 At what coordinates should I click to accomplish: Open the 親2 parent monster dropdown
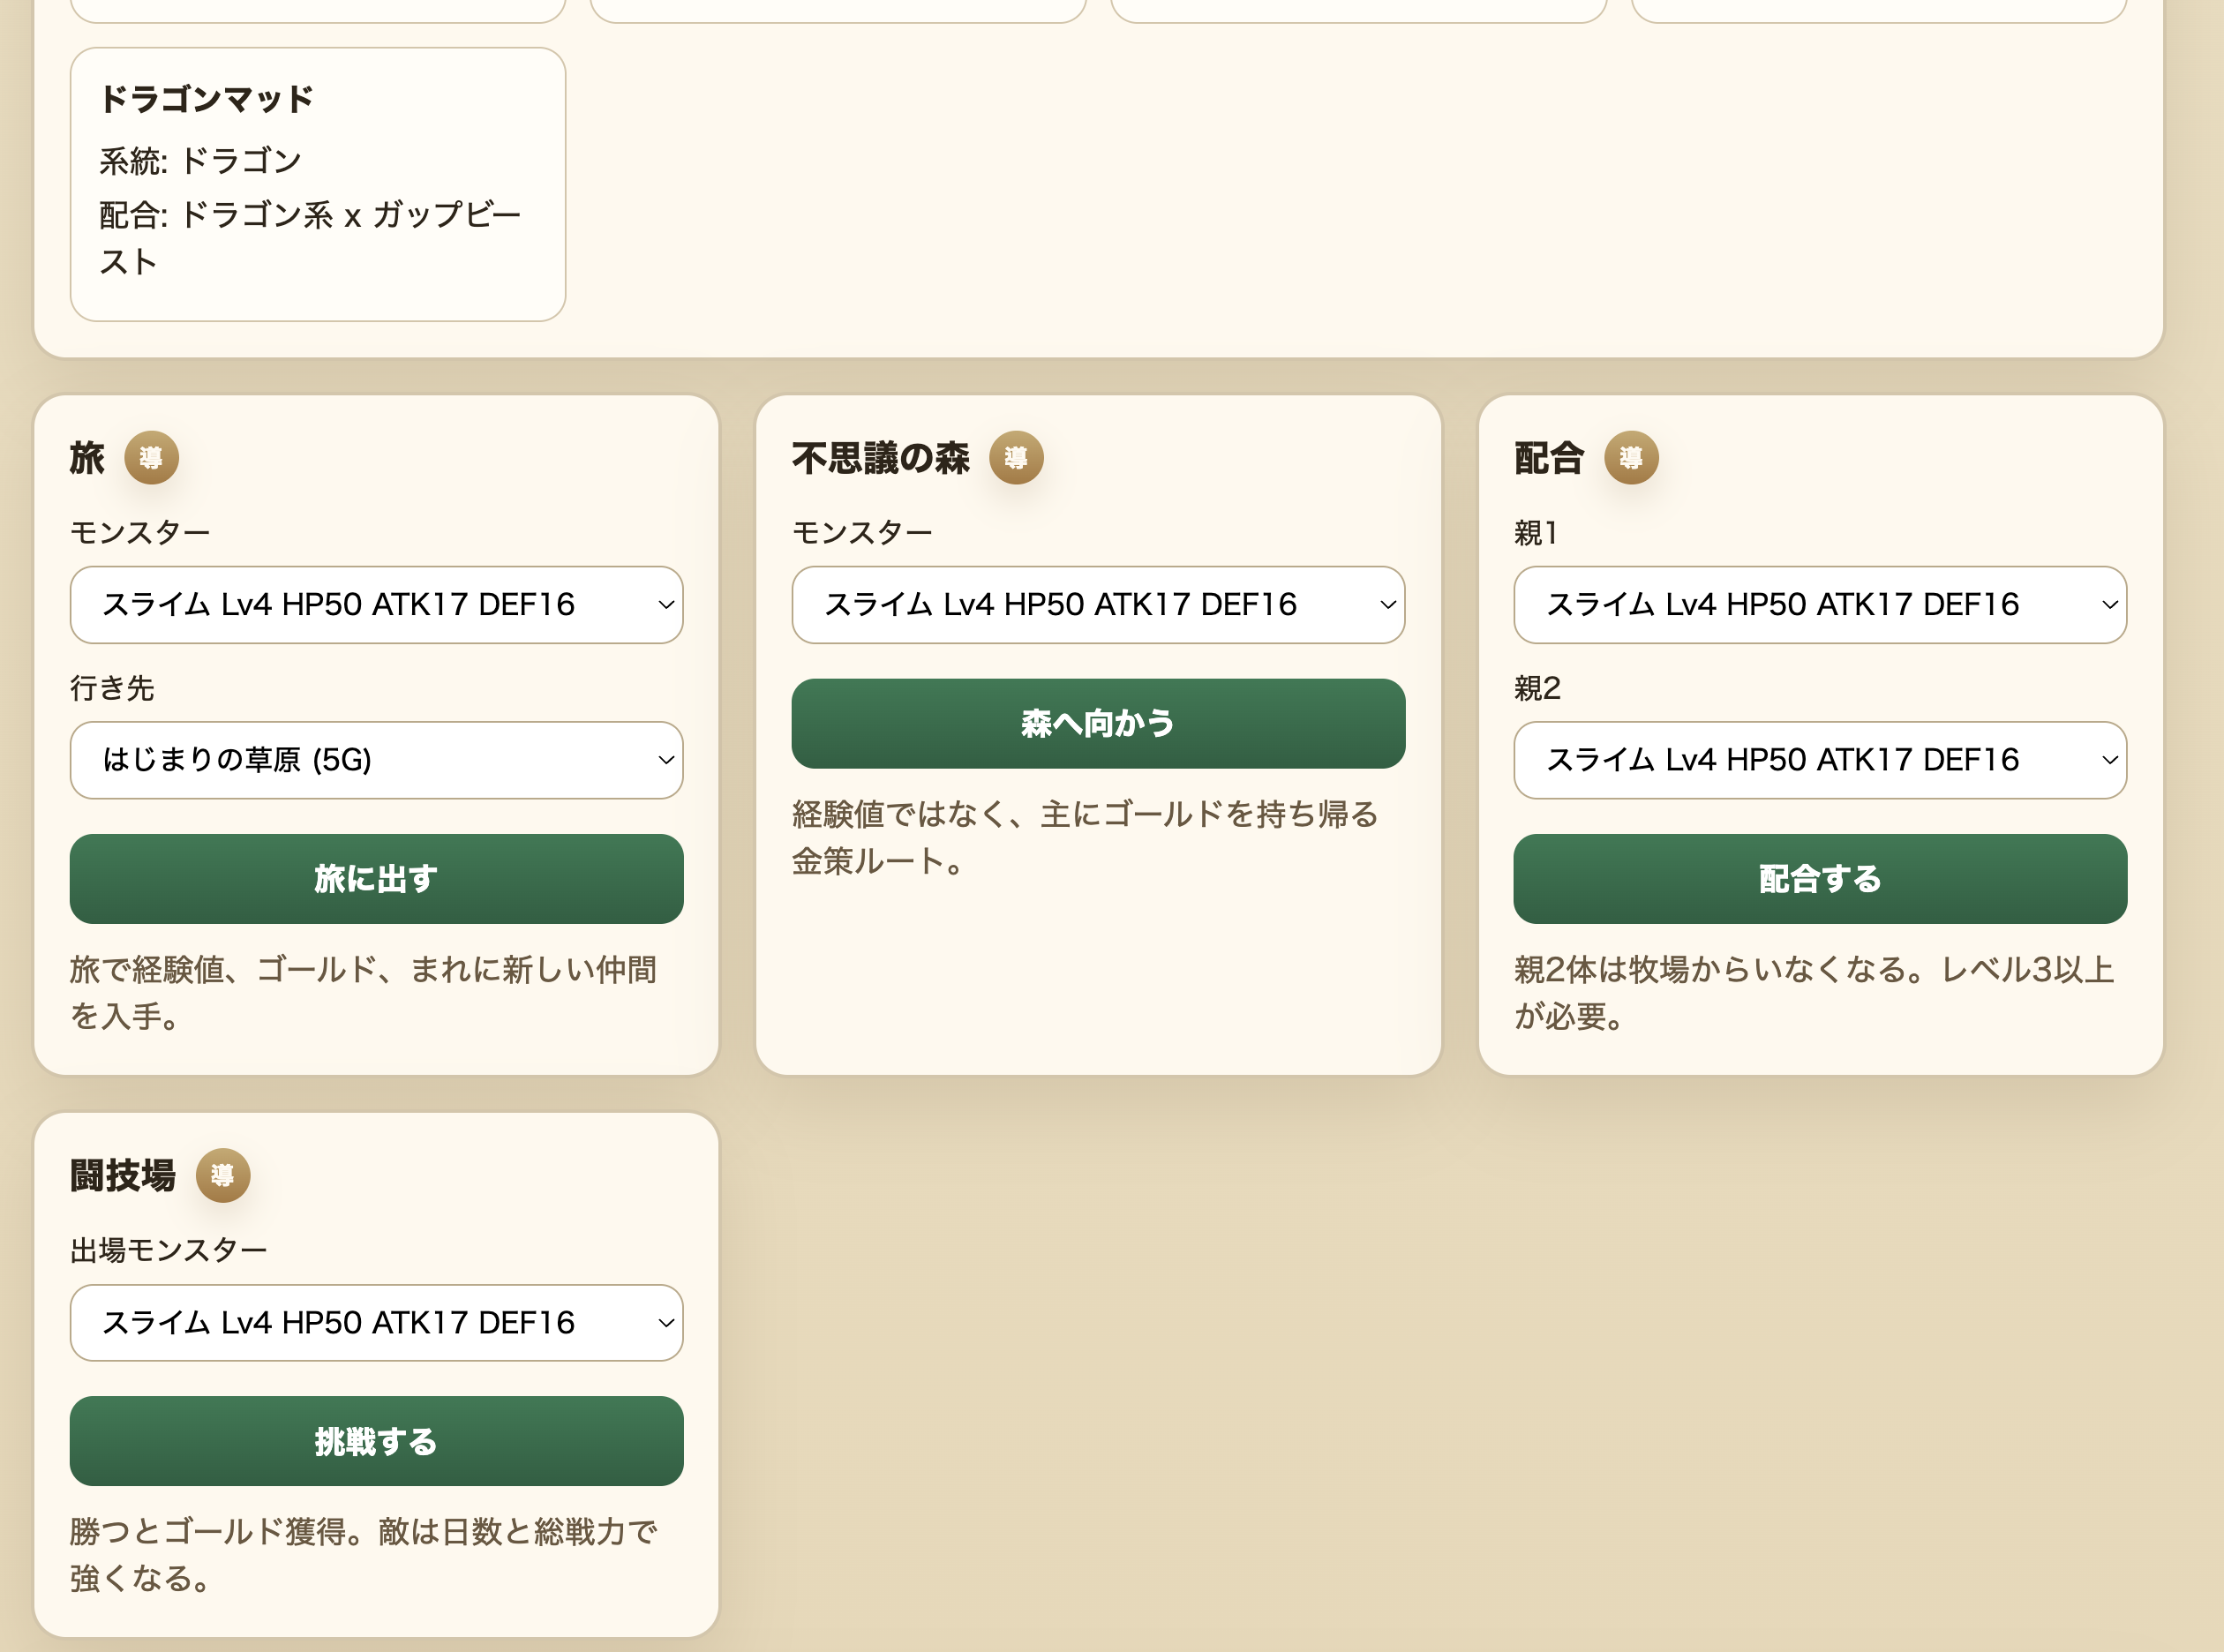click(x=1820, y=761)
